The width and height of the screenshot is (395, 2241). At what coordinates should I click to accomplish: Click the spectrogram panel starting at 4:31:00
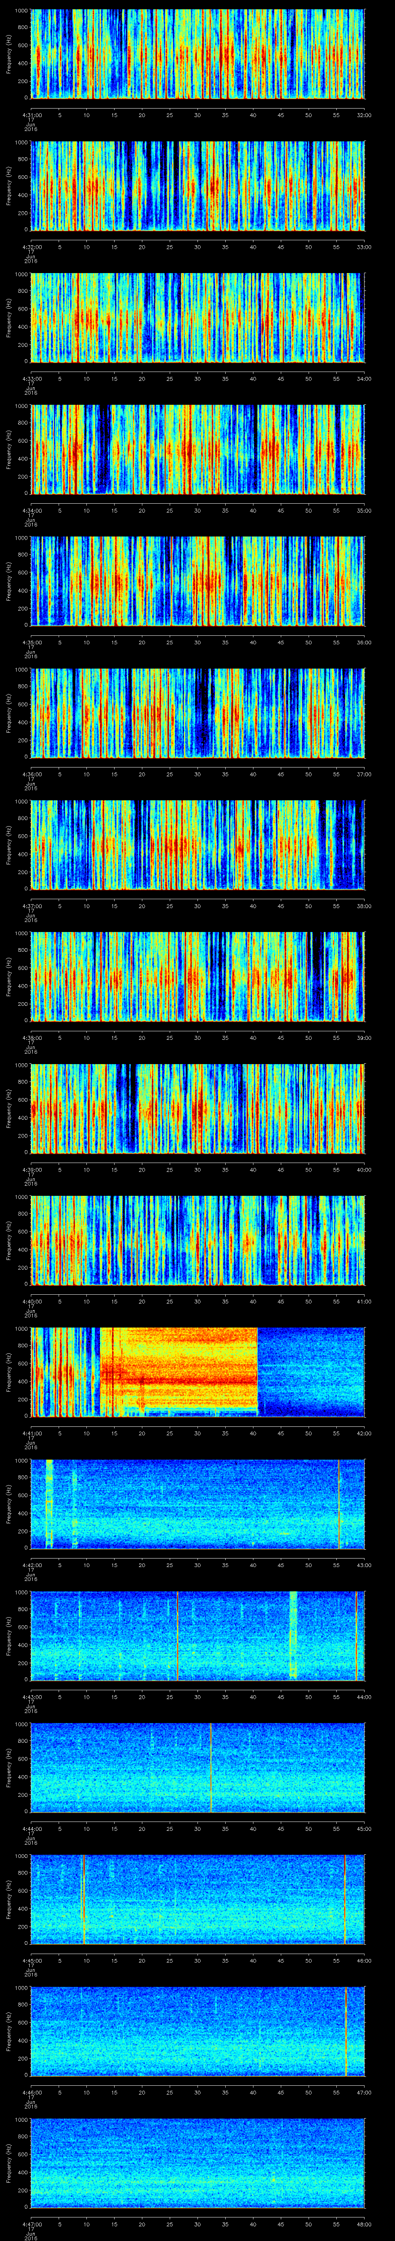198,54
